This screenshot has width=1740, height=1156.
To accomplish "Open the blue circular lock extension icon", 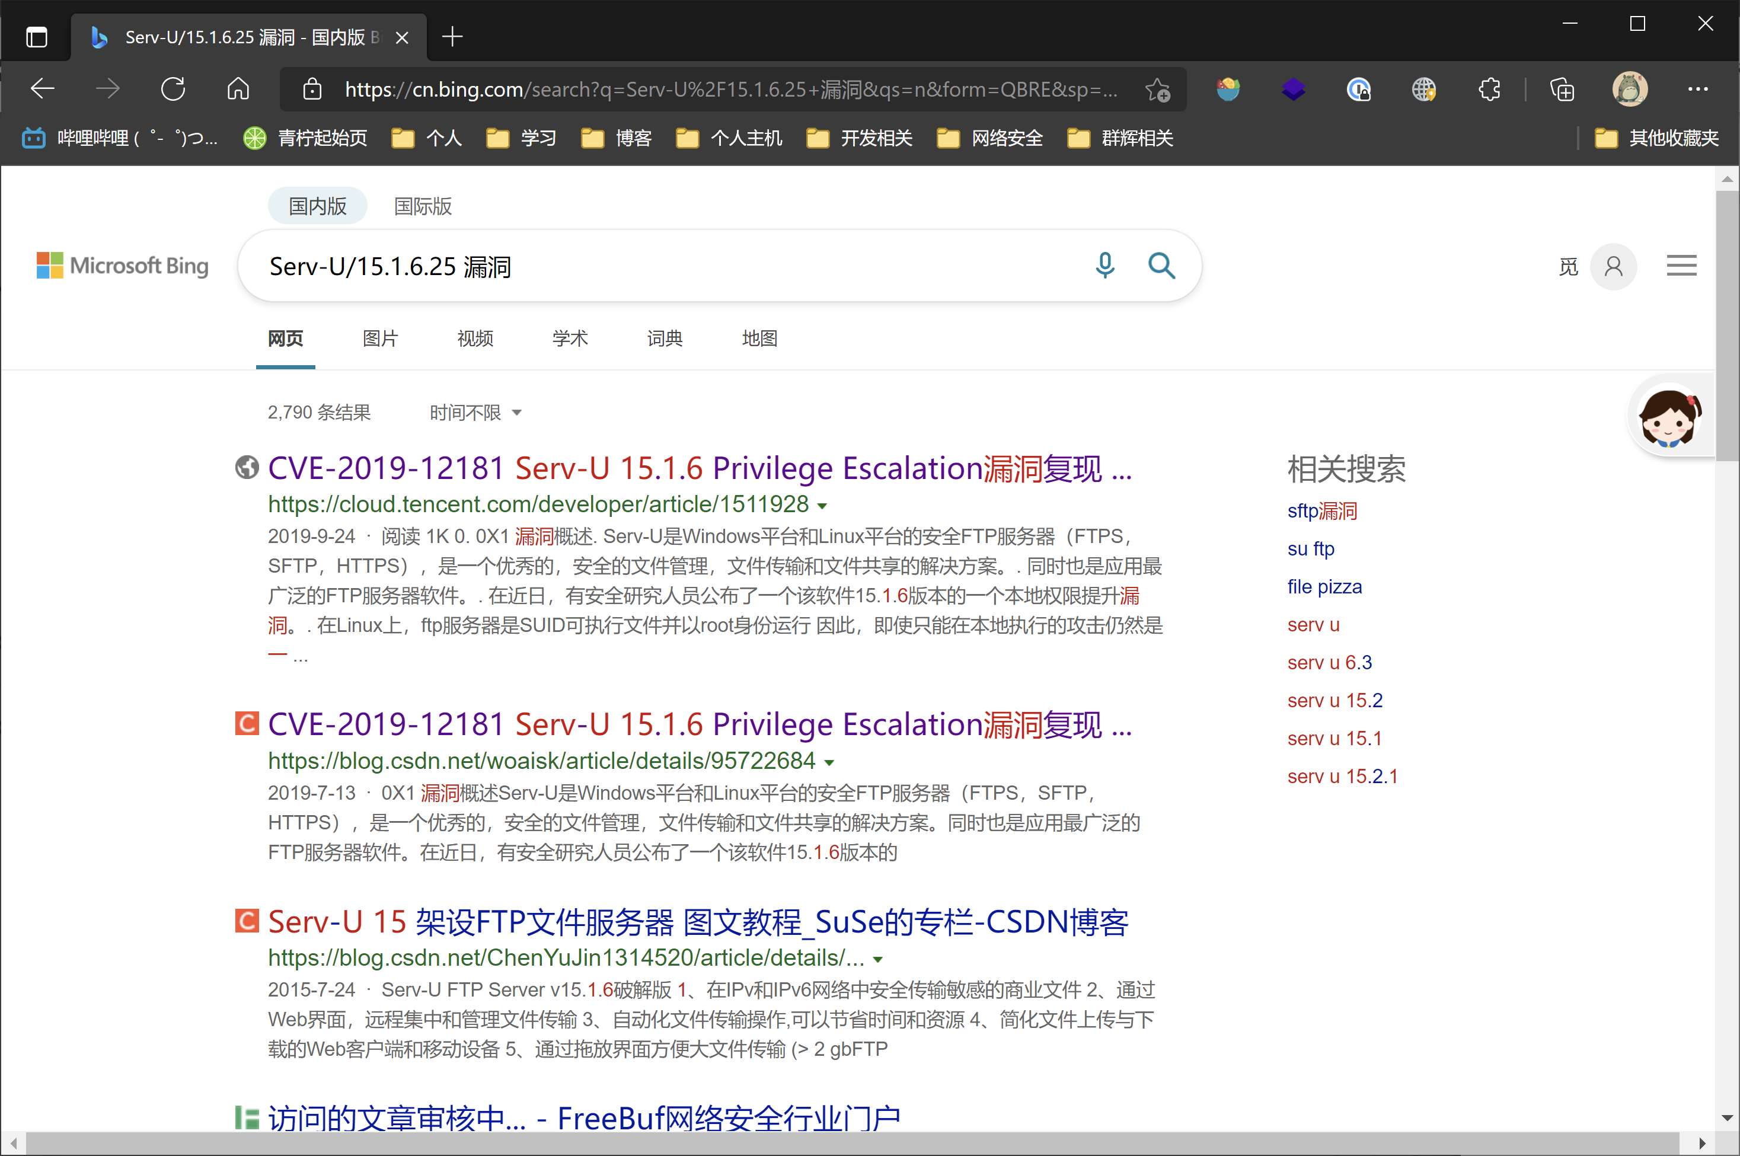I will pyautogui.click(x=1359, y=89).
